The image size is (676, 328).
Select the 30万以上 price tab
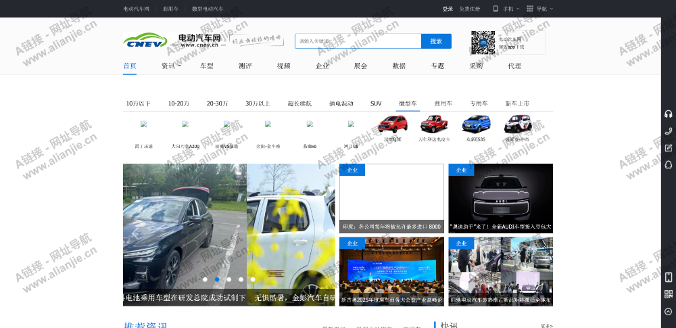coord(258,103)
